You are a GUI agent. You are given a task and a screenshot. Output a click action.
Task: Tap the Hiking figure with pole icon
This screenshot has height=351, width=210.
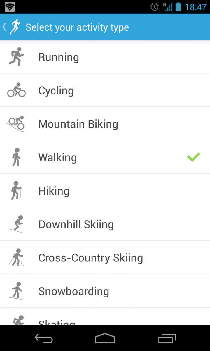pos(16,190)
